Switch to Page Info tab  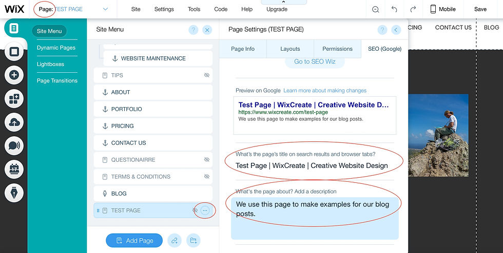pos(243,49)
